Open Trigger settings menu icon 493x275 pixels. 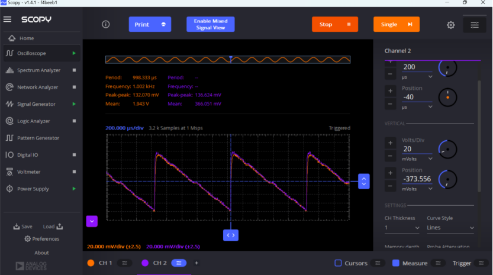pyautogui.click(x=481, y=263)
